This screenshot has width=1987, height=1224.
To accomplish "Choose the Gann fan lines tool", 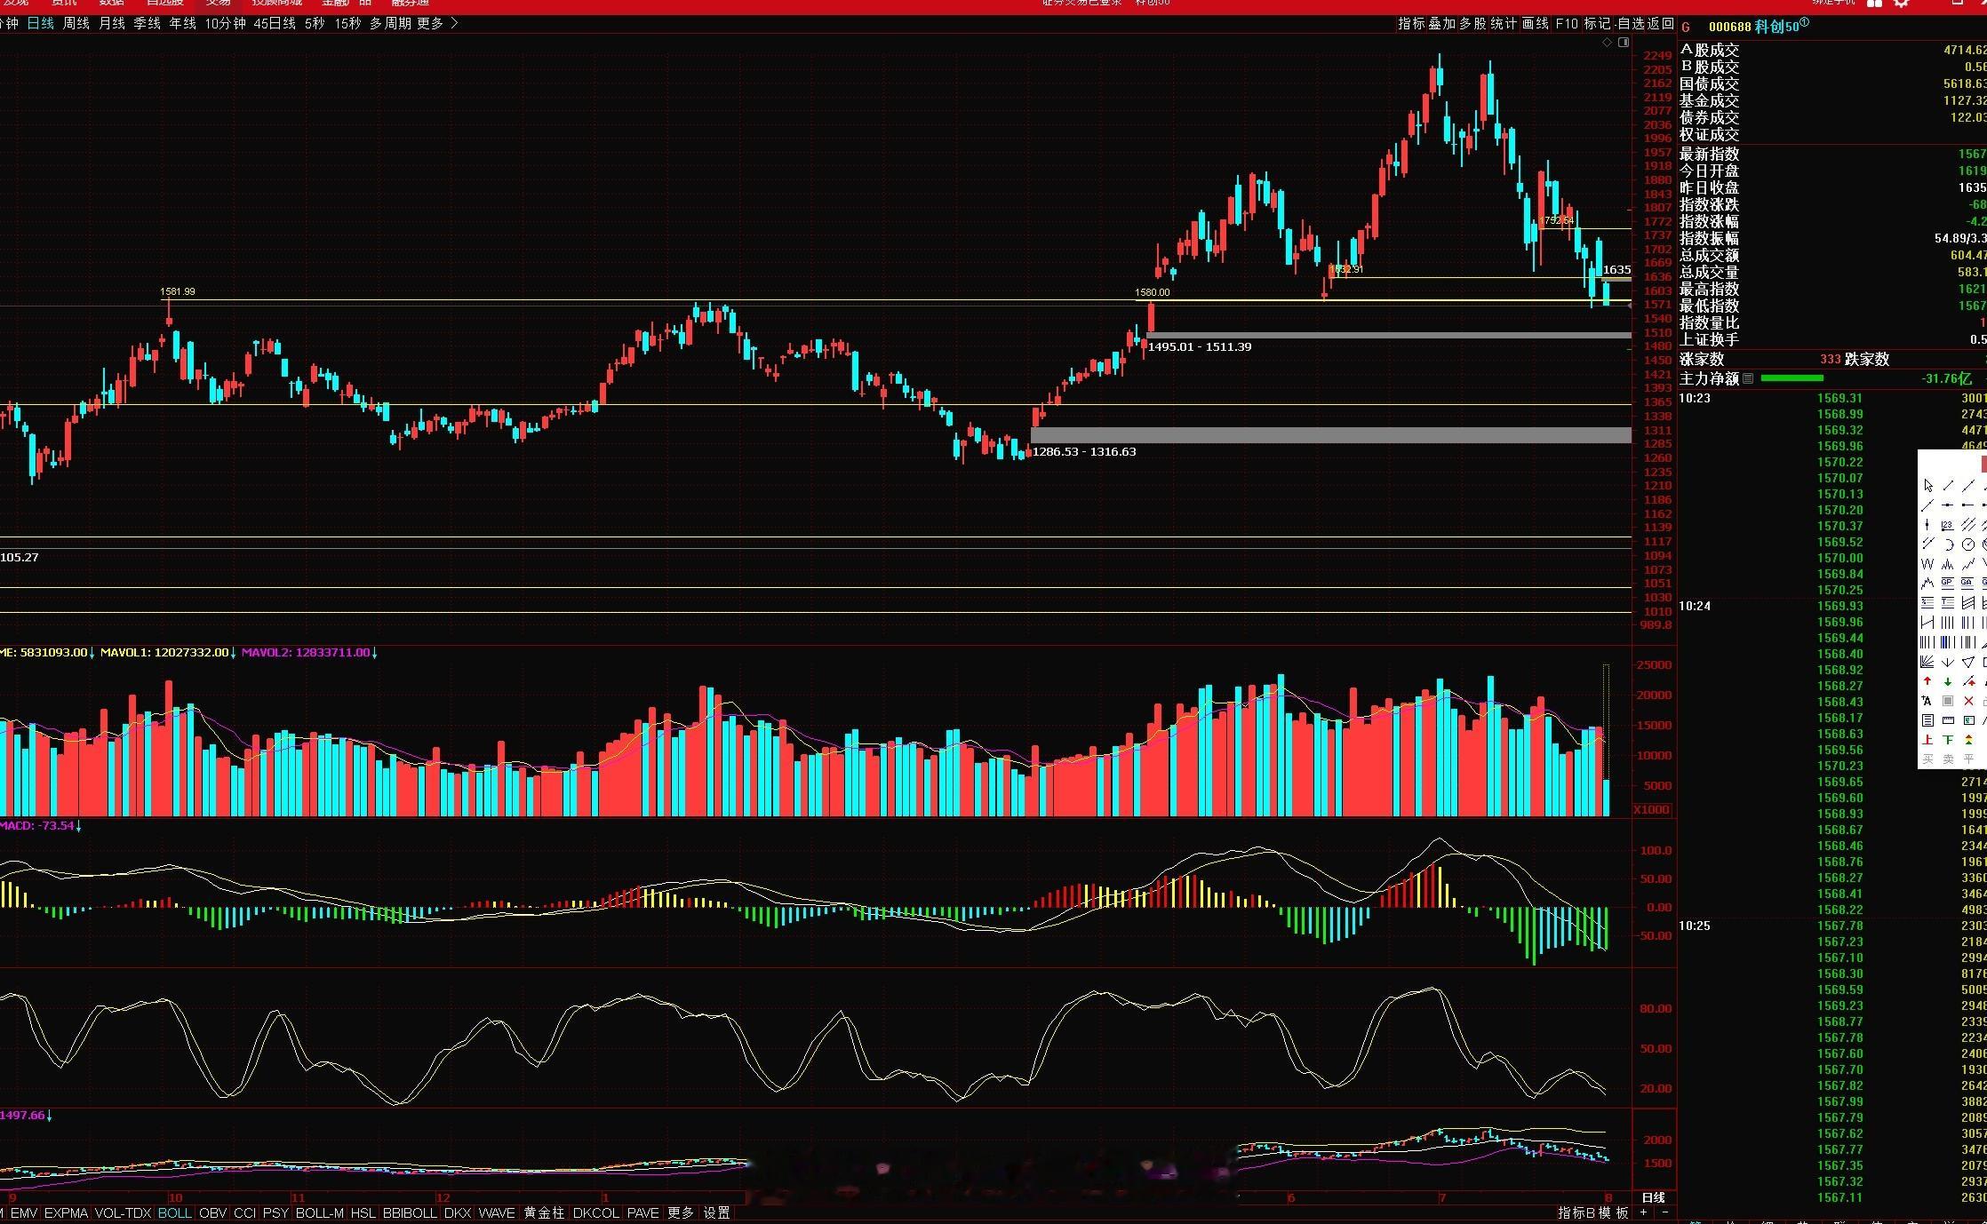I will (x=1927, y=662).
